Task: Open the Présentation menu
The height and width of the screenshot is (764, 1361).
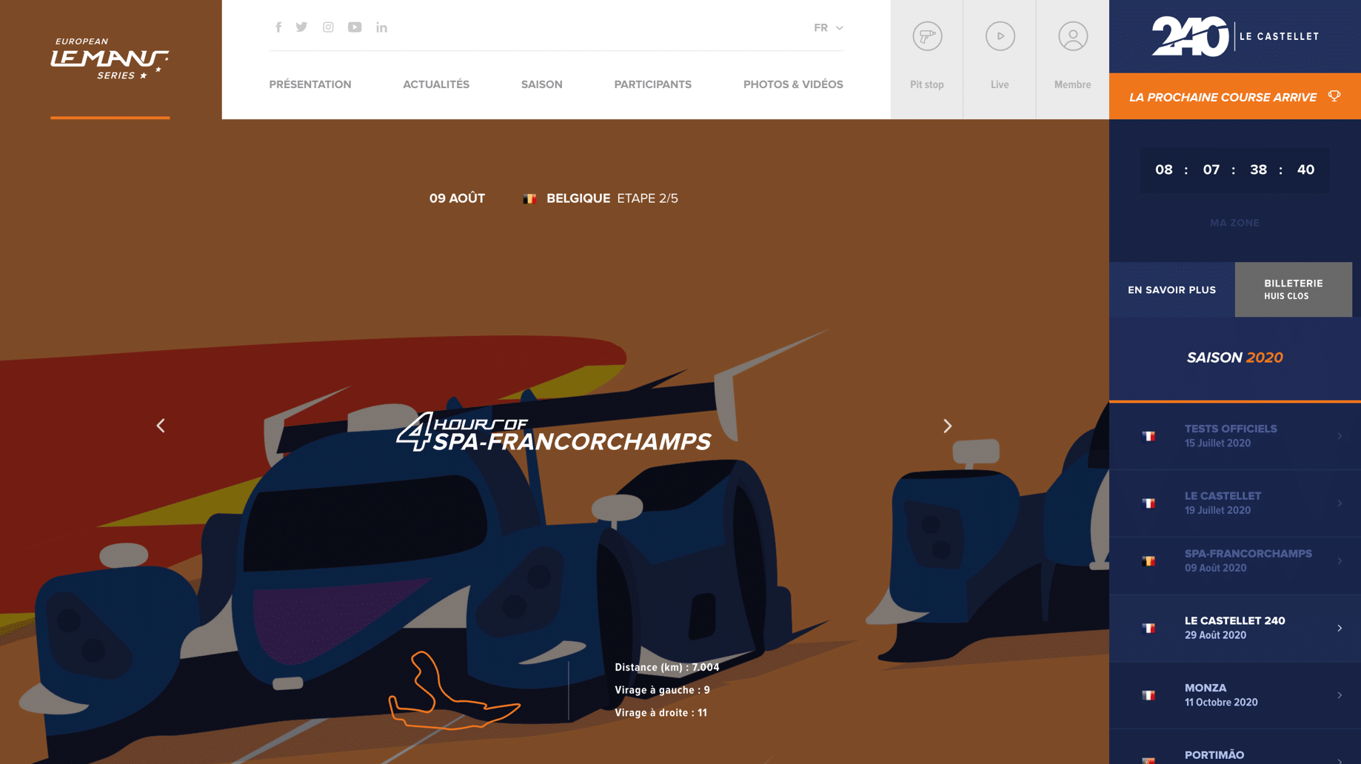Action: [310, 84]
